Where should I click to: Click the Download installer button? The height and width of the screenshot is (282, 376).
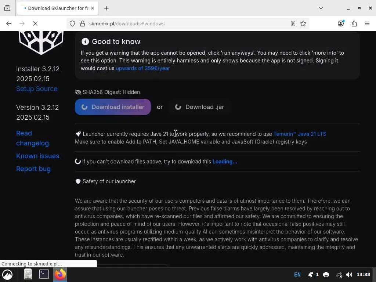(x=113, y=107)
